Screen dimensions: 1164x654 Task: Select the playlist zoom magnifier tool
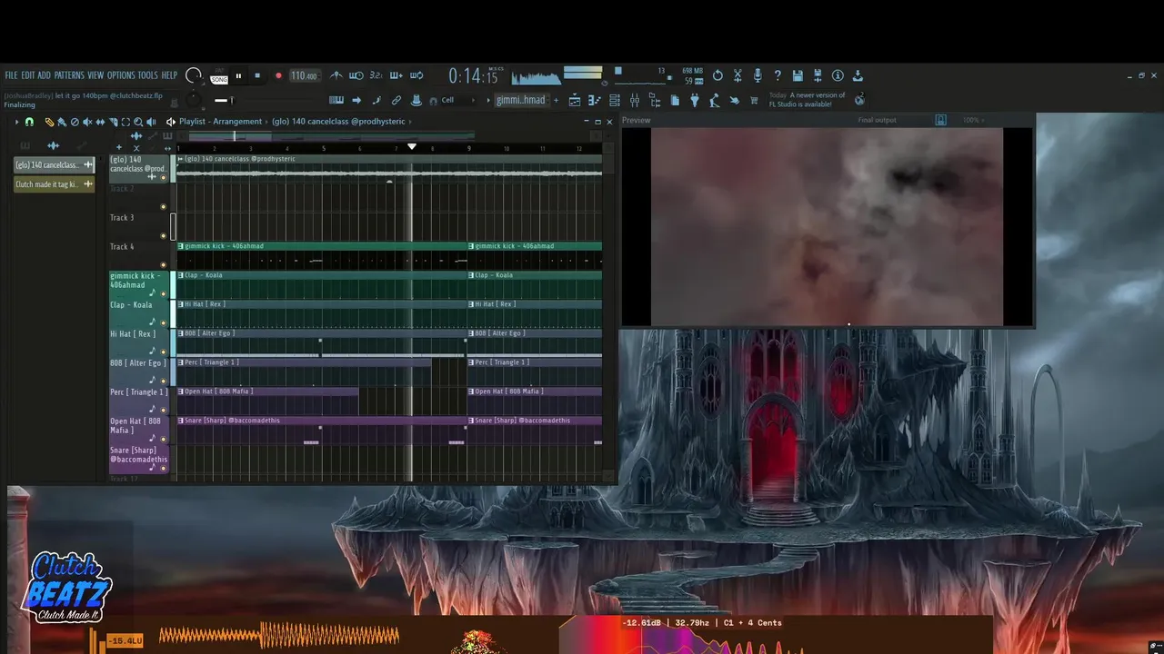pos(138,122)
